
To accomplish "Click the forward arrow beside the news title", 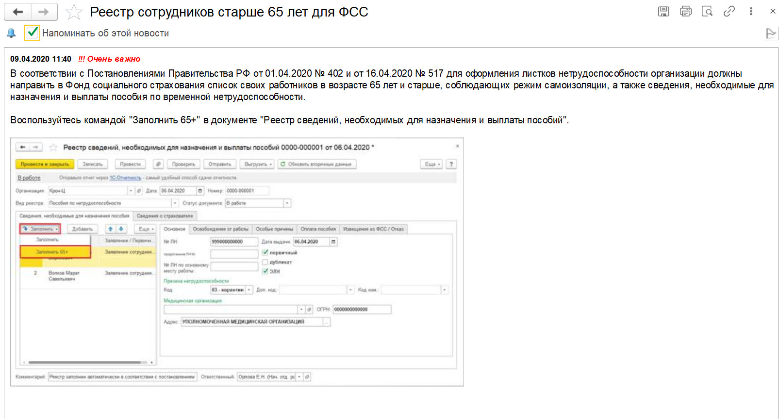I will (44, 12).
